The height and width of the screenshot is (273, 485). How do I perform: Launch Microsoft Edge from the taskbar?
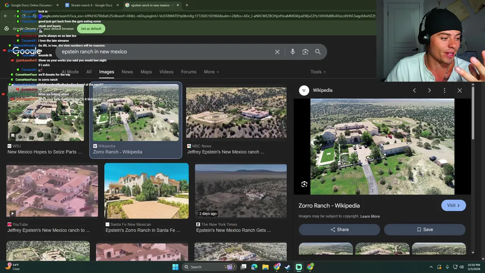click(x=254, y=267)
